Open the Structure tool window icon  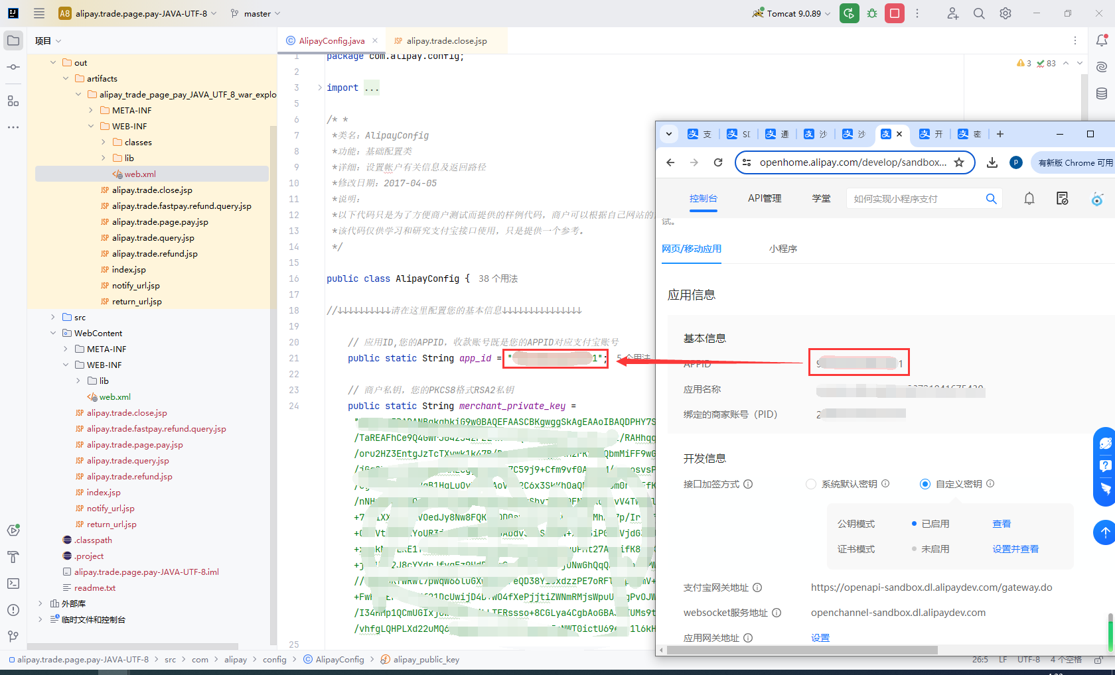13,101
